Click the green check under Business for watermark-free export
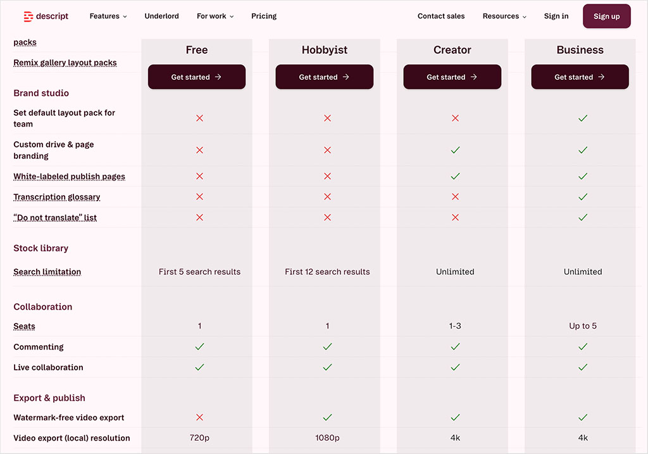This screenshot has width=648, height=454. (582, 417)
